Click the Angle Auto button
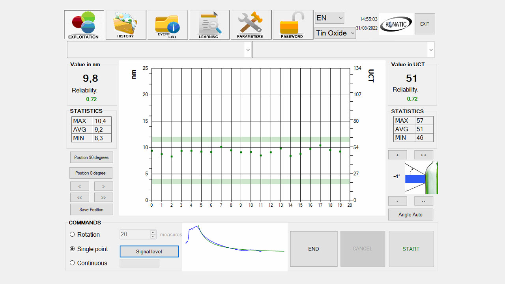 pyautogui.click(x=410, y=215)
